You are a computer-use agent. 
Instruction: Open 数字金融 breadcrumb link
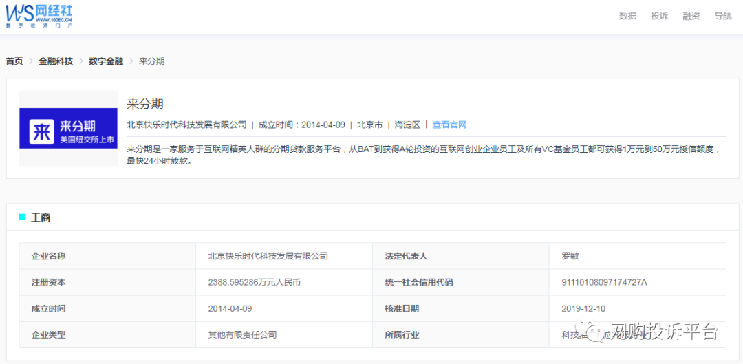[x=106, y=61]
